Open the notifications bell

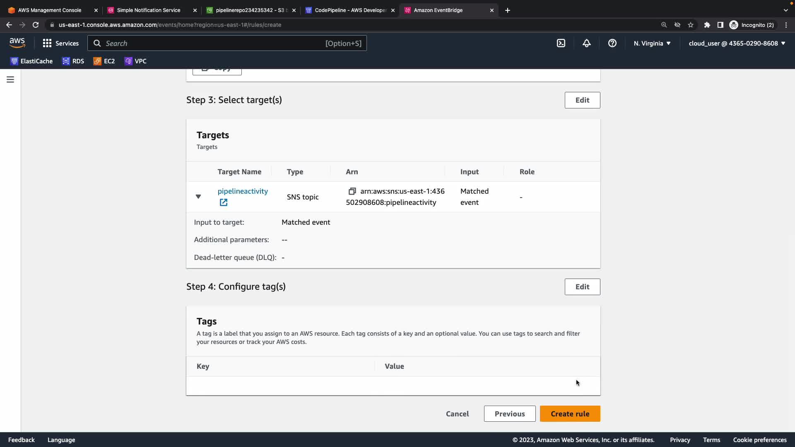point(587,43)
